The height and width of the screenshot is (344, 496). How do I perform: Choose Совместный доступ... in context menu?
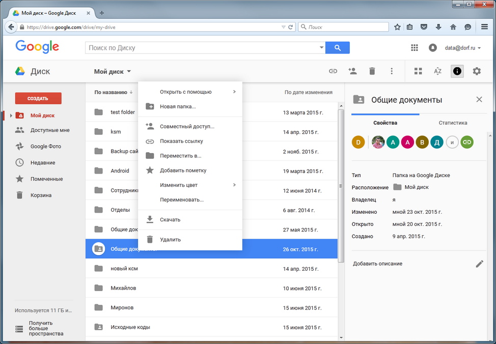[190, 127]
